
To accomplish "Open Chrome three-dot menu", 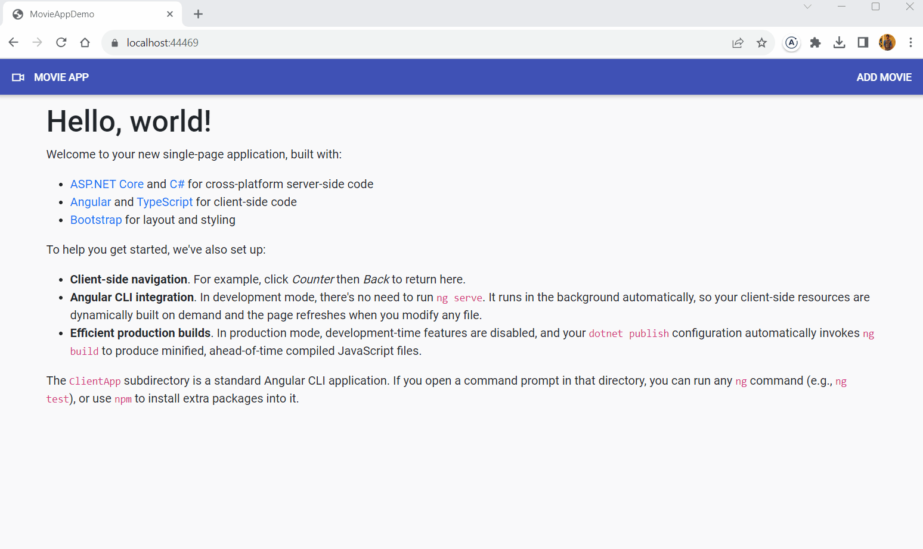I will pyautogui.click(x=910, y=42).
